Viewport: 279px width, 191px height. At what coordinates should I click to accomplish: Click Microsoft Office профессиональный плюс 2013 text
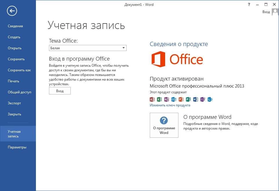coord(197,86)
